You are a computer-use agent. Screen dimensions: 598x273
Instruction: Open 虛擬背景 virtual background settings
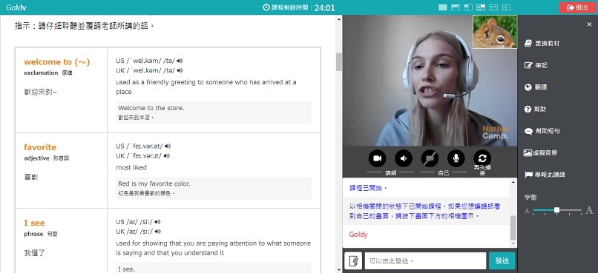click(541, 153)
